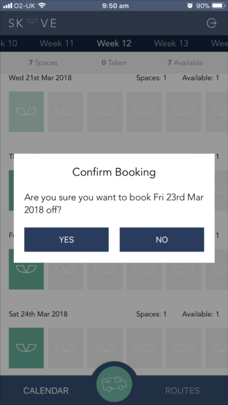This screenshot has height=405, width=228.
Task: Open the CALENDAR bottom tab
Action: point(46,390)
